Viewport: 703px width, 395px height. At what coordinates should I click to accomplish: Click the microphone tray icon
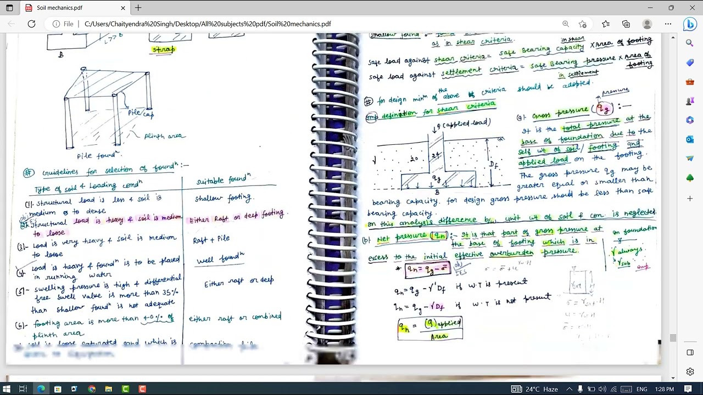tap(580, 389)
